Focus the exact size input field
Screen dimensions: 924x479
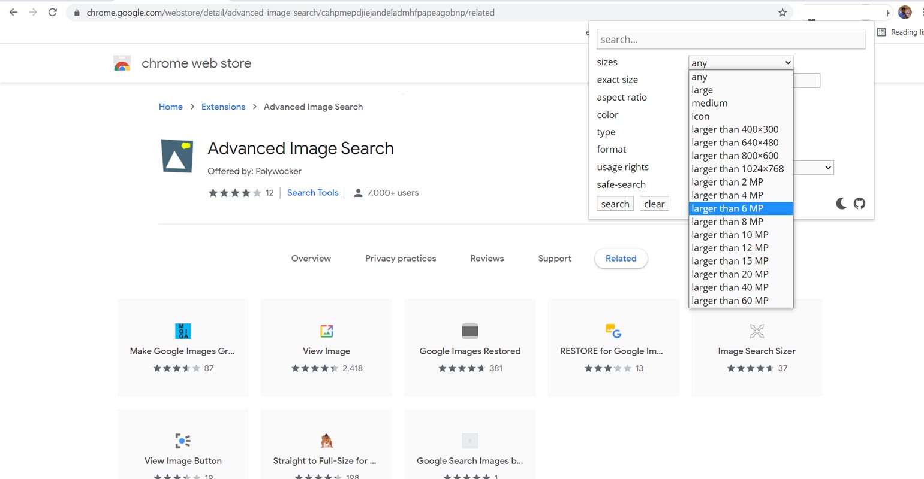tap(807, 80)
